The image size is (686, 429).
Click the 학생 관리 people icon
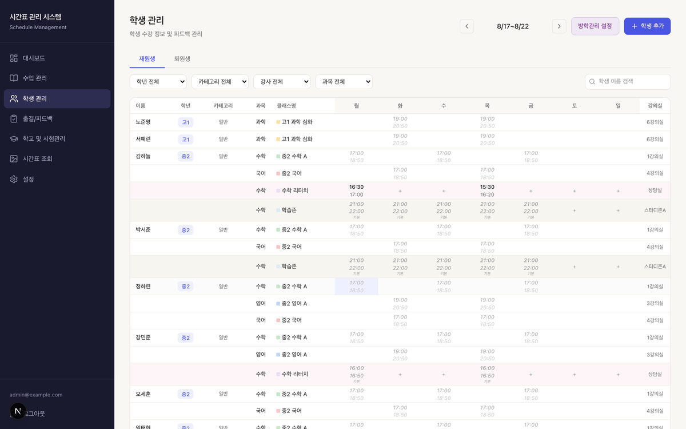click(x=14, y=98)
